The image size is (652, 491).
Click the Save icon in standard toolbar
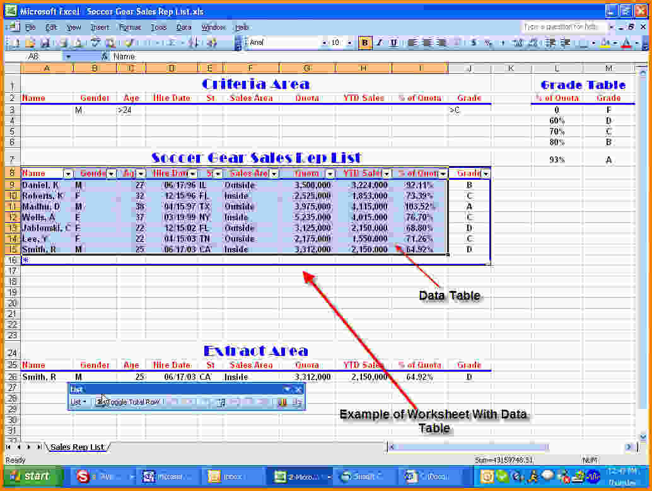click(45, 43)
